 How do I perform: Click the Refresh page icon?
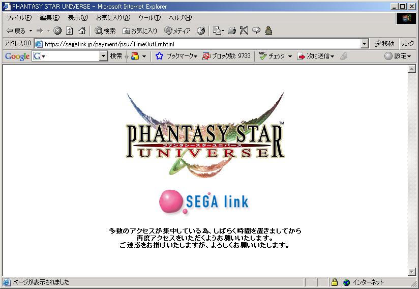(x=69, y=31)
